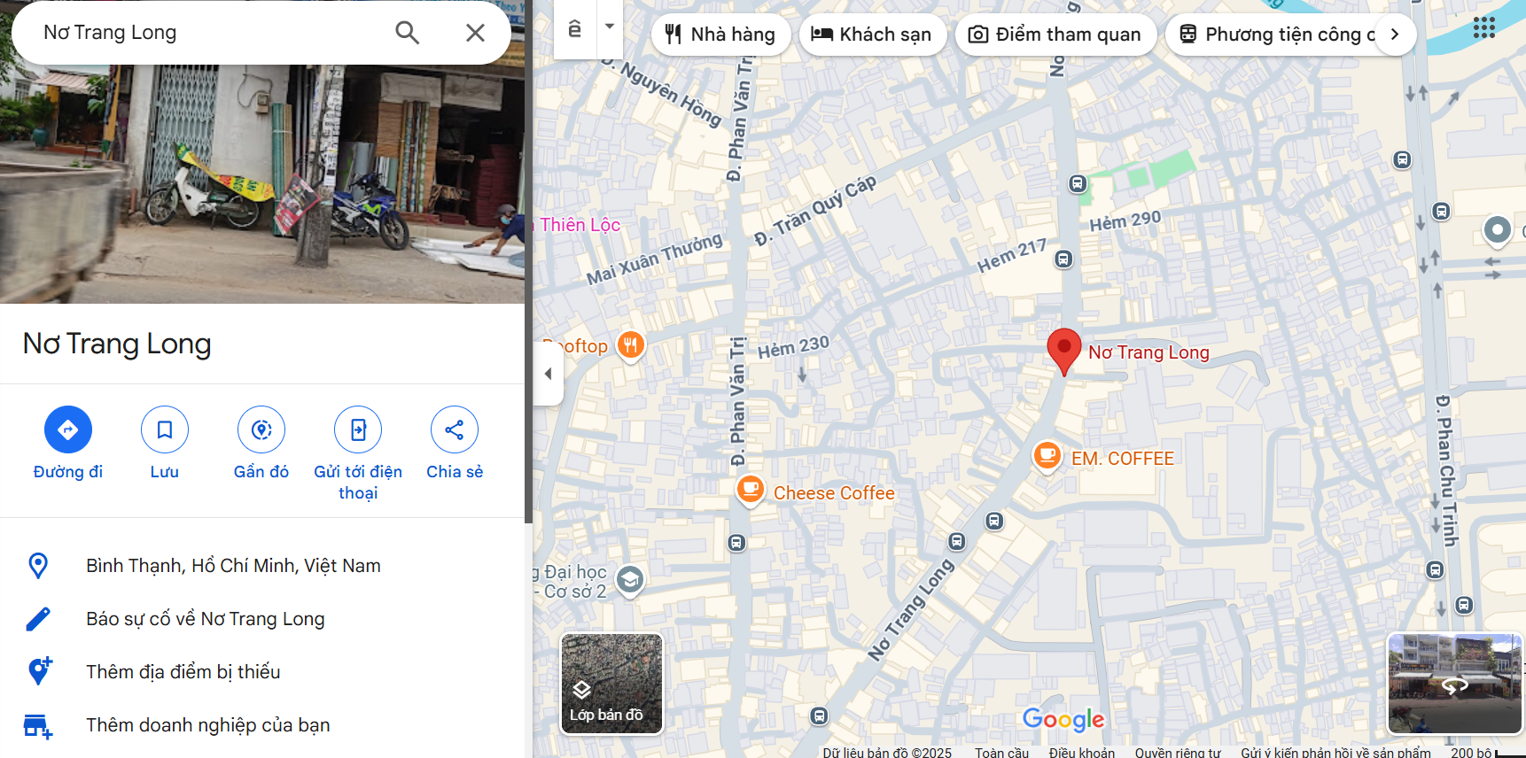Viewport: 1526px width, 758px height.
Task: Select the EM. COFFEE cafe marker
Action: point(1047,456)
